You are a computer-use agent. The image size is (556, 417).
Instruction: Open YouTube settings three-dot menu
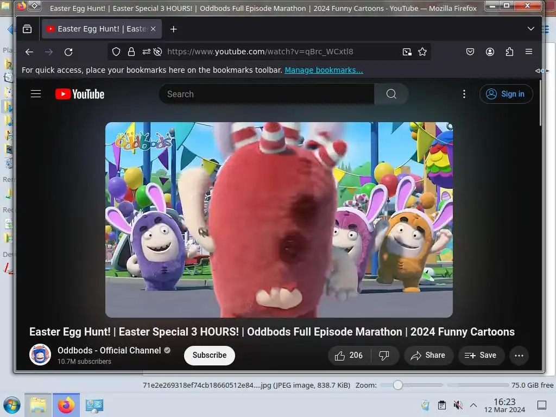tap(464, 94)
